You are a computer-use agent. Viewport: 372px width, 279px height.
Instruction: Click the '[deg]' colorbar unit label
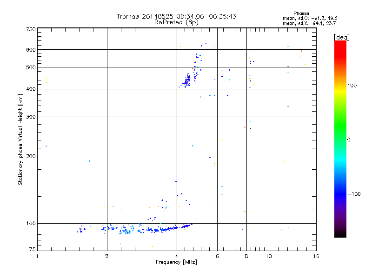341,37
